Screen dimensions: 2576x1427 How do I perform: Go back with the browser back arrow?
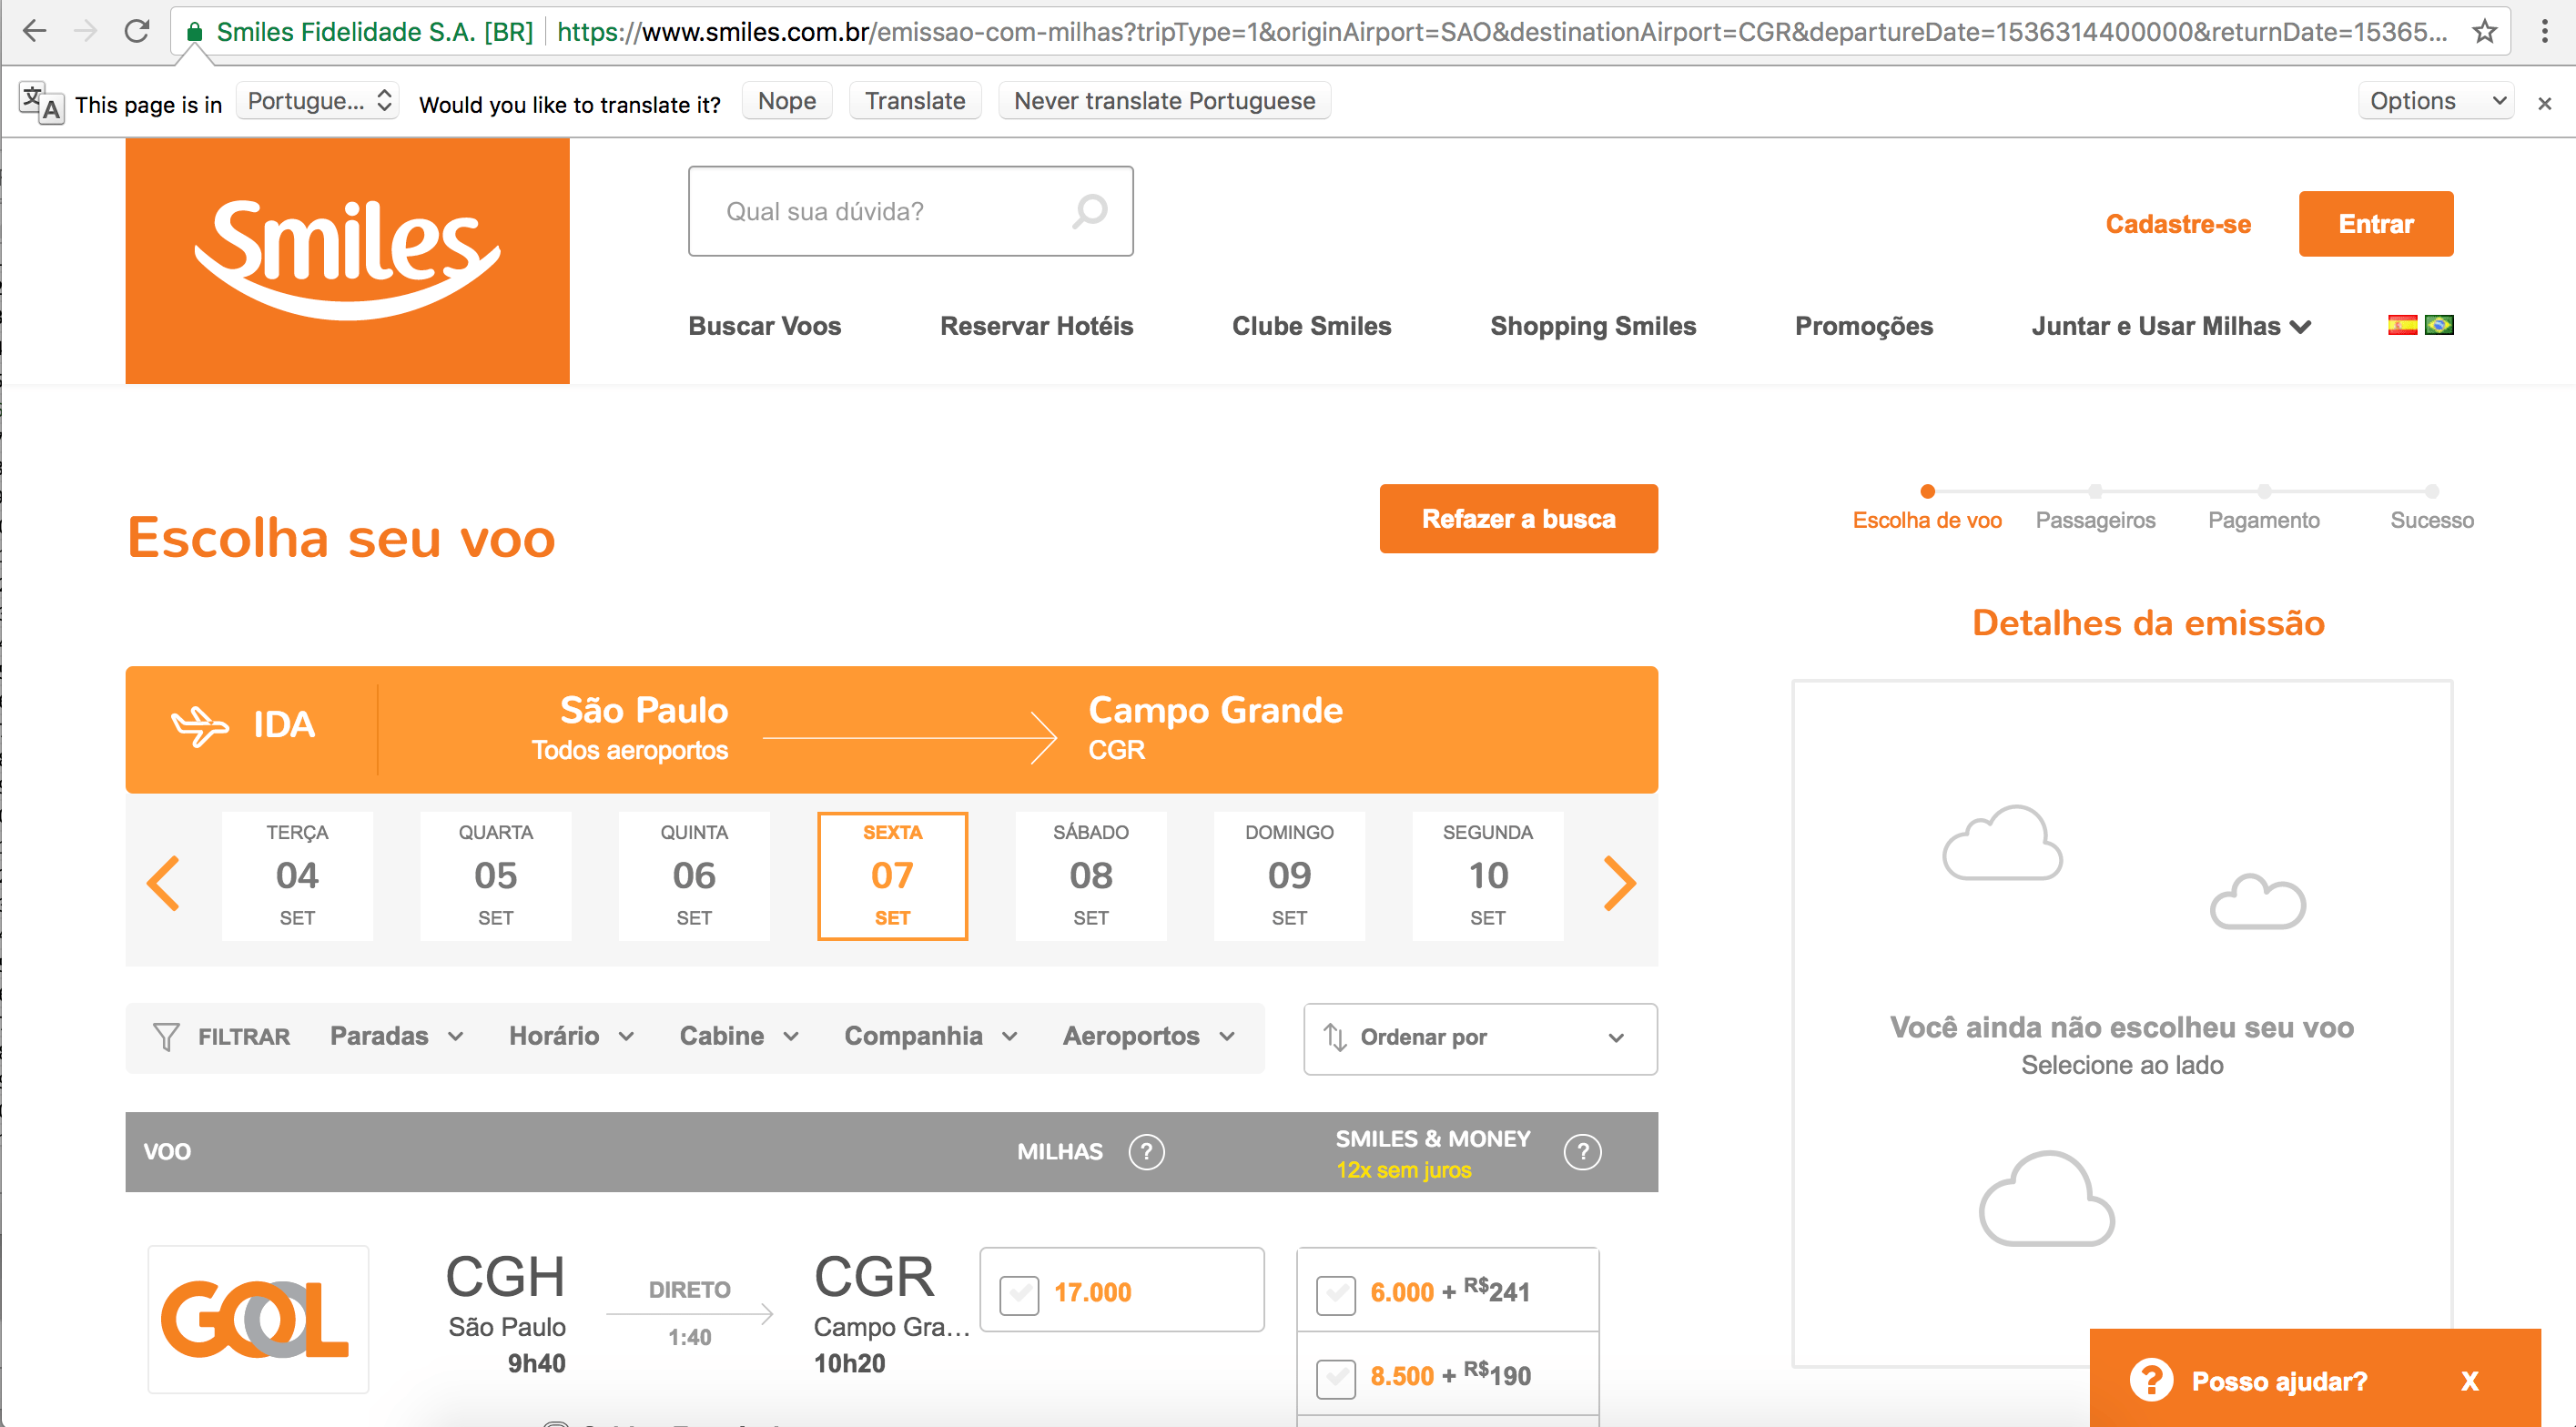(x=35, y=31)
